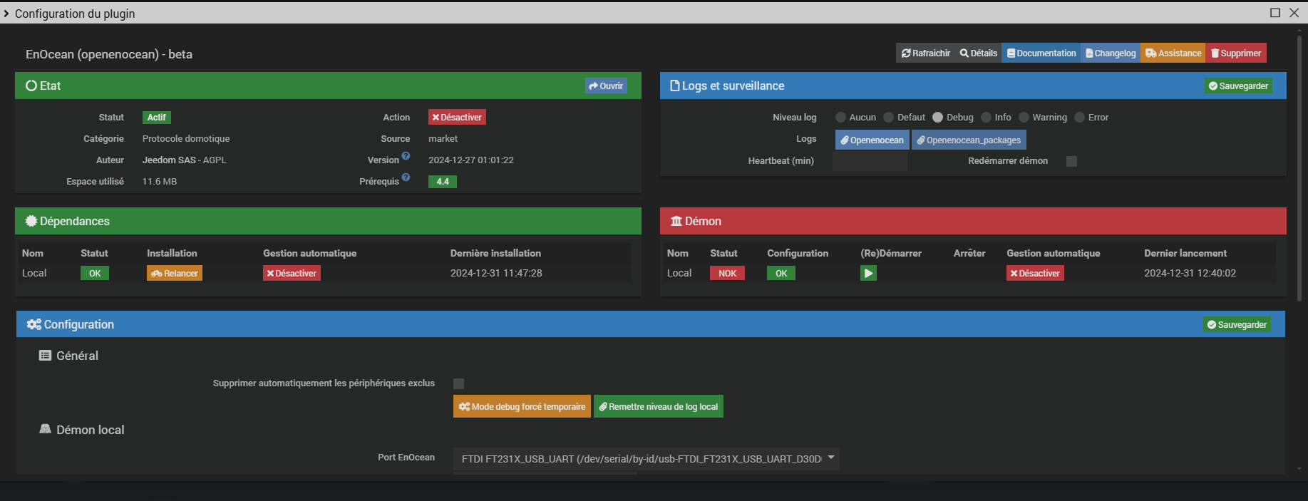Open the Documentation book button
This screenshot has height=501, width=1308.
pos(1041,53)
